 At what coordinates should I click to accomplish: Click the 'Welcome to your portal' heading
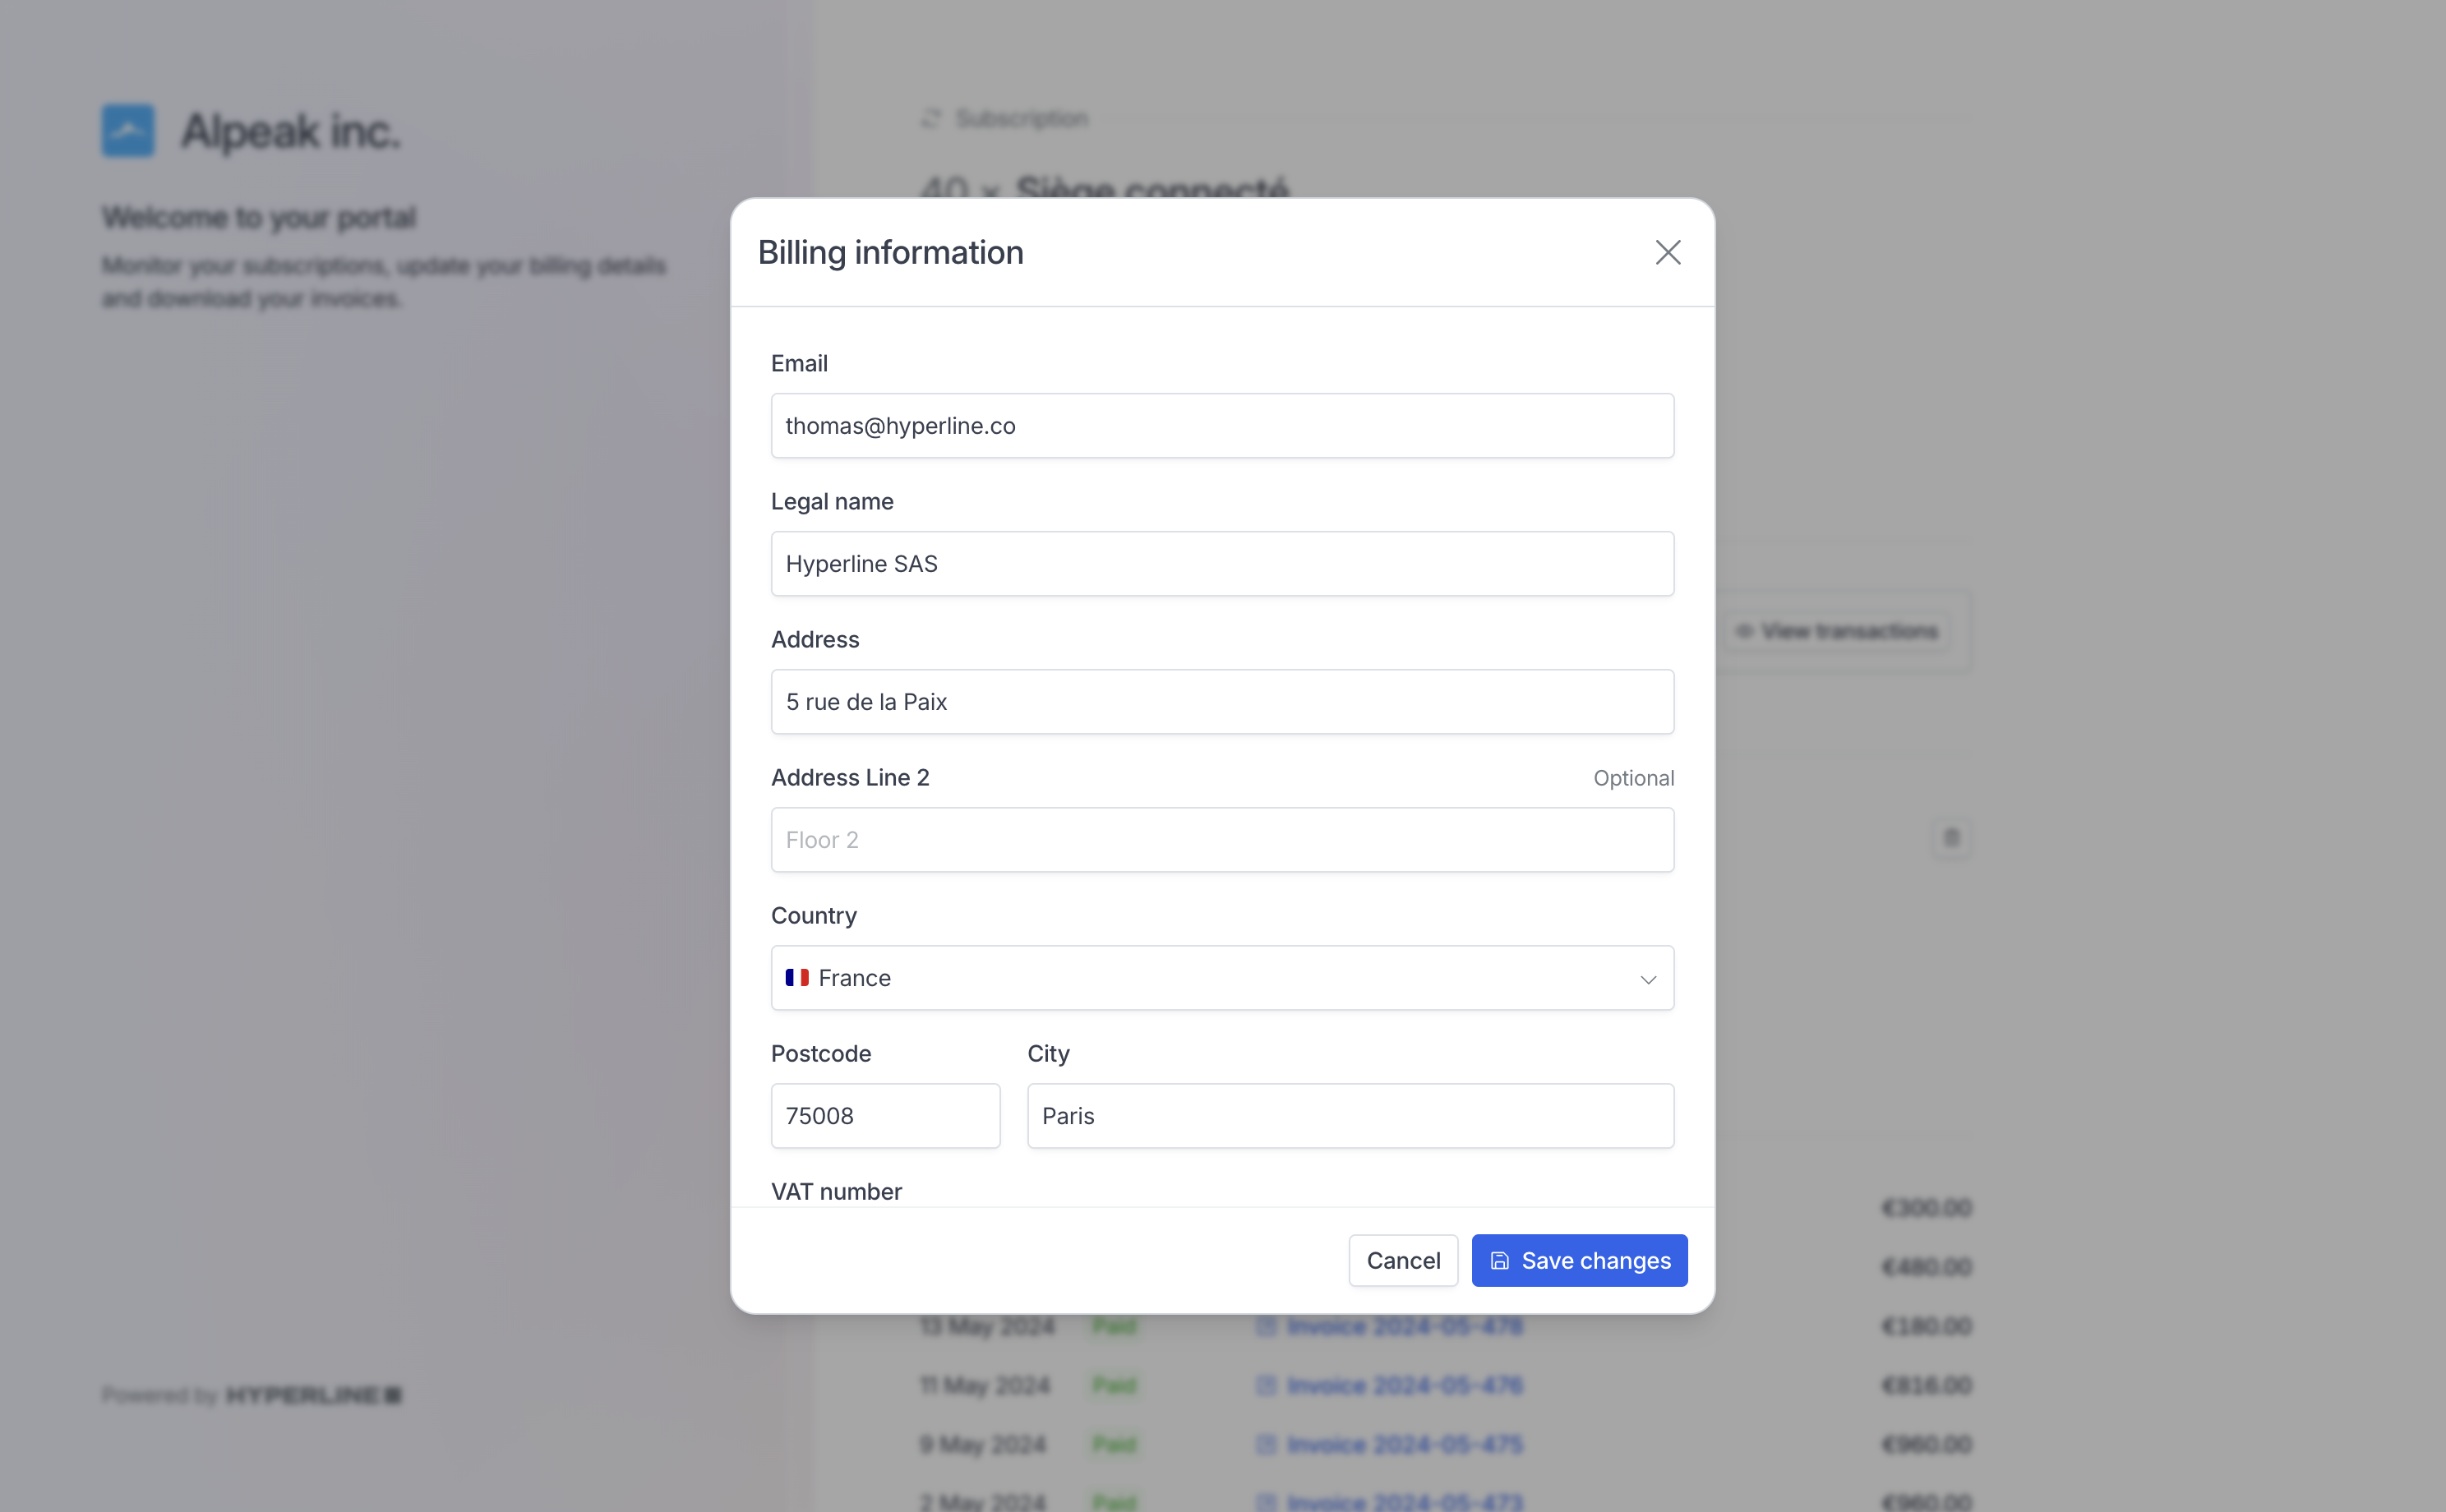[x=259, y=217]
